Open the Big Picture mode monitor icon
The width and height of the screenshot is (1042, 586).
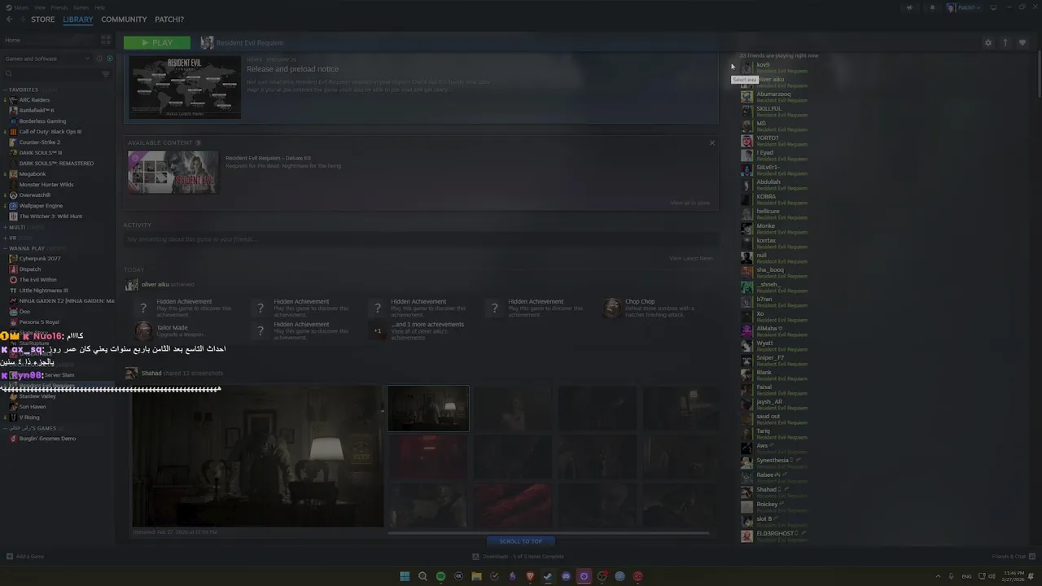993,7
